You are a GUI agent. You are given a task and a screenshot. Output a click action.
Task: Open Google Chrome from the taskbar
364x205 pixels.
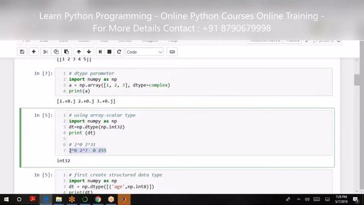[98, 199]
